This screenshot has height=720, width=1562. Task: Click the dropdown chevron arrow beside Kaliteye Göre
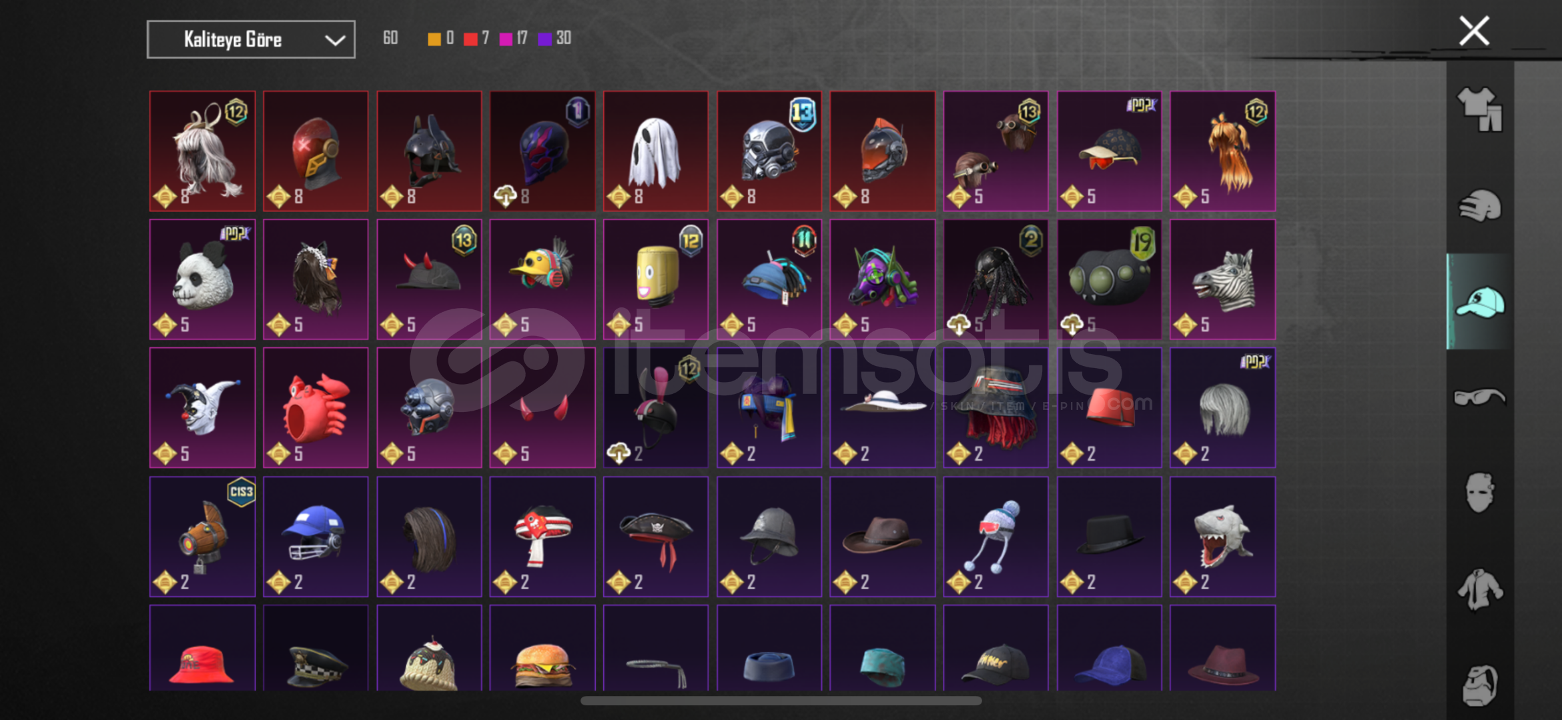[335, 40]
